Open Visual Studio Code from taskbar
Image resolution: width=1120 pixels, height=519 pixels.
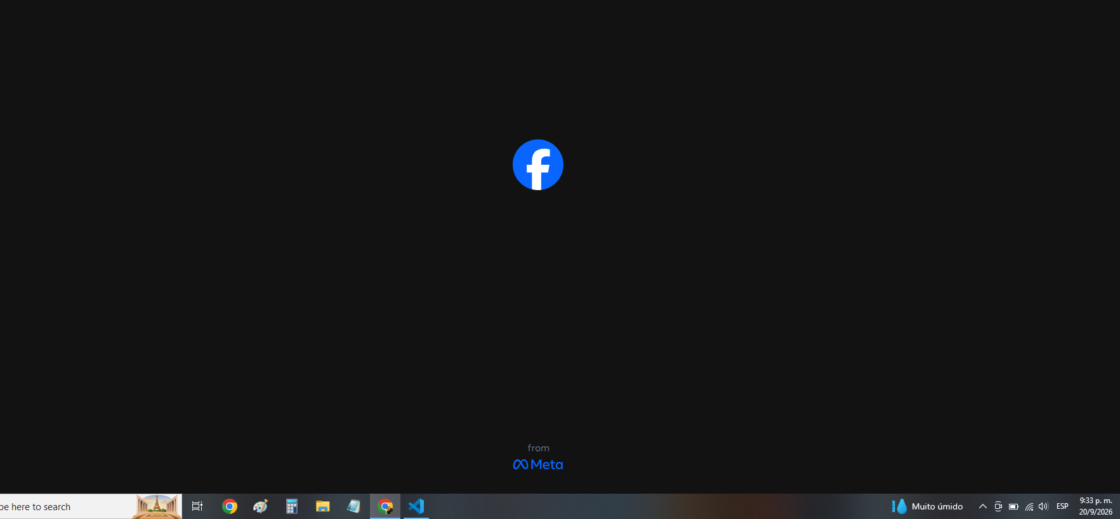[416, 506]
